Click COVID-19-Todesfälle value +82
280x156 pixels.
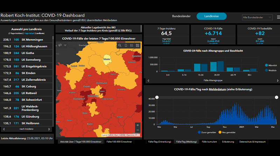click(x=260, y=33)
